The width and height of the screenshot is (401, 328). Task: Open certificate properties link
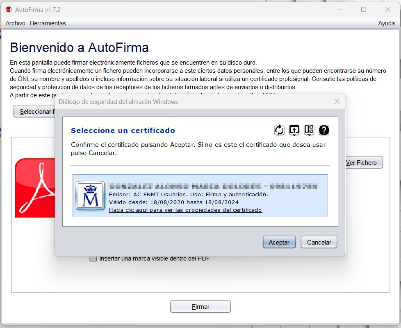point(185,210)
